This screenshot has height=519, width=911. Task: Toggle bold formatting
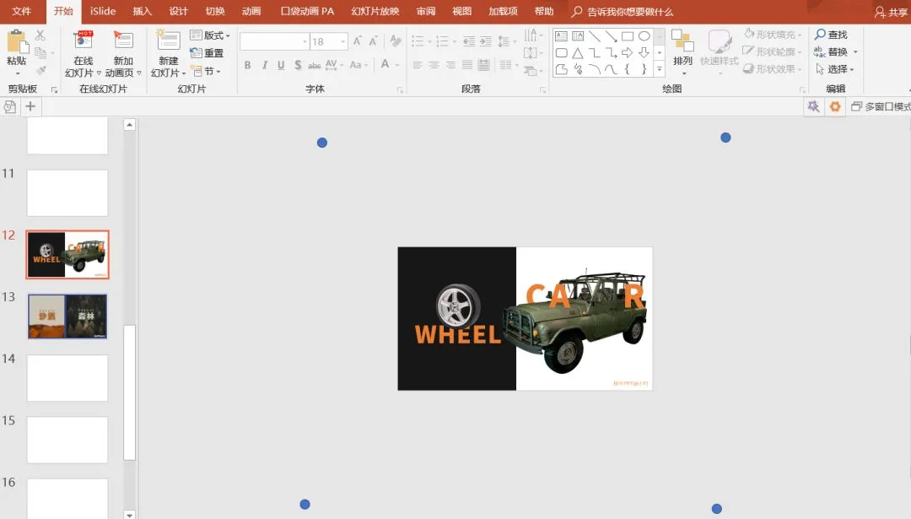(247, 65)
